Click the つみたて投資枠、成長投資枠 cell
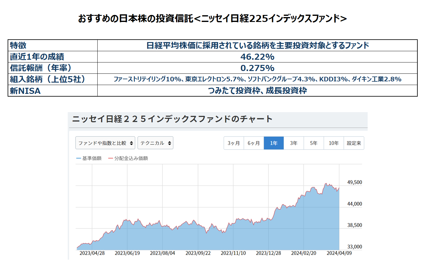 (257, 91)
